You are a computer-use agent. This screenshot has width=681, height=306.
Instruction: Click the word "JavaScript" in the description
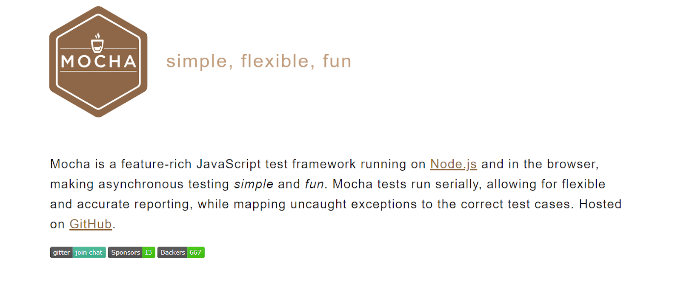point(229,164)
